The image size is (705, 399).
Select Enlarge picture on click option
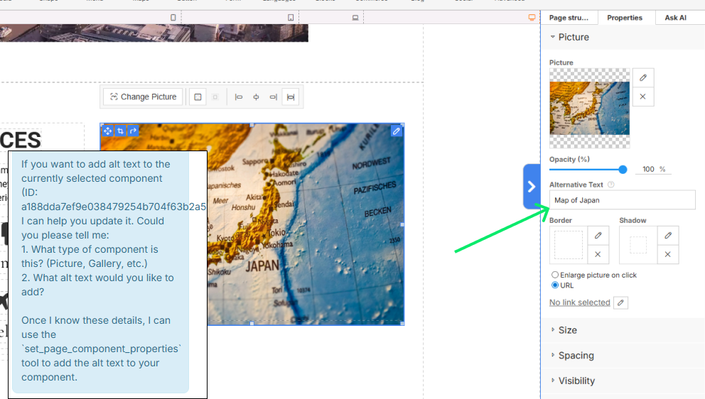555,275
